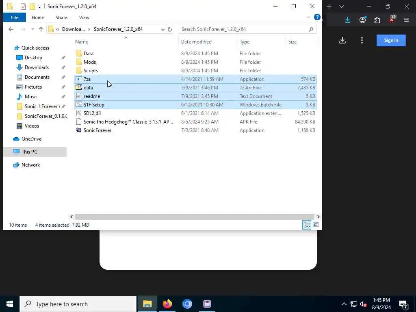Click the taskbar Type here to search box
Viewport: 416px width, 312px height.
coord(78,304)
